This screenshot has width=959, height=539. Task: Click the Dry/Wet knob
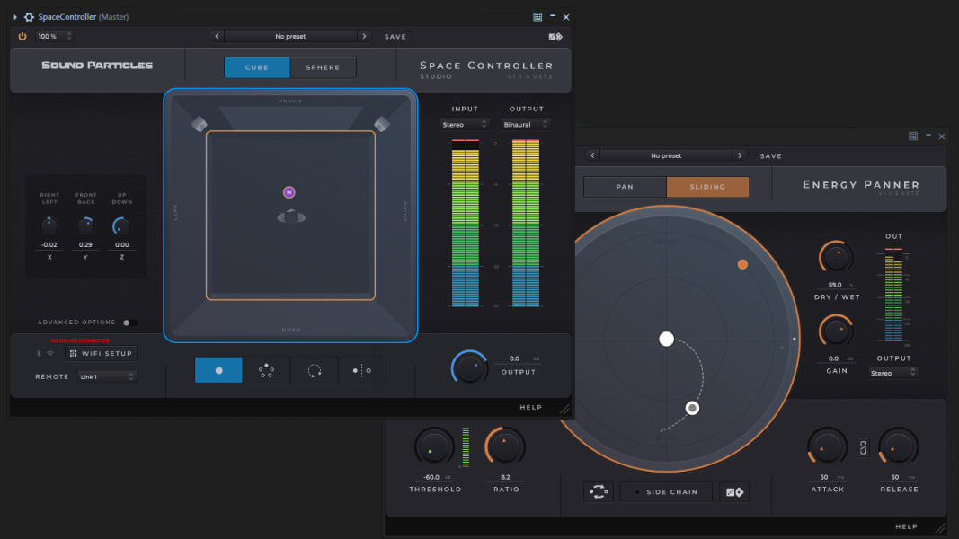click(x=836, y=258)
